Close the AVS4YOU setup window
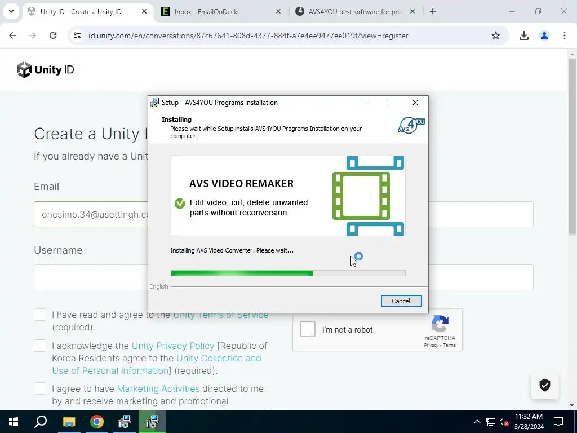This screenshot has width=577, height=433. (x=415, y=103)
